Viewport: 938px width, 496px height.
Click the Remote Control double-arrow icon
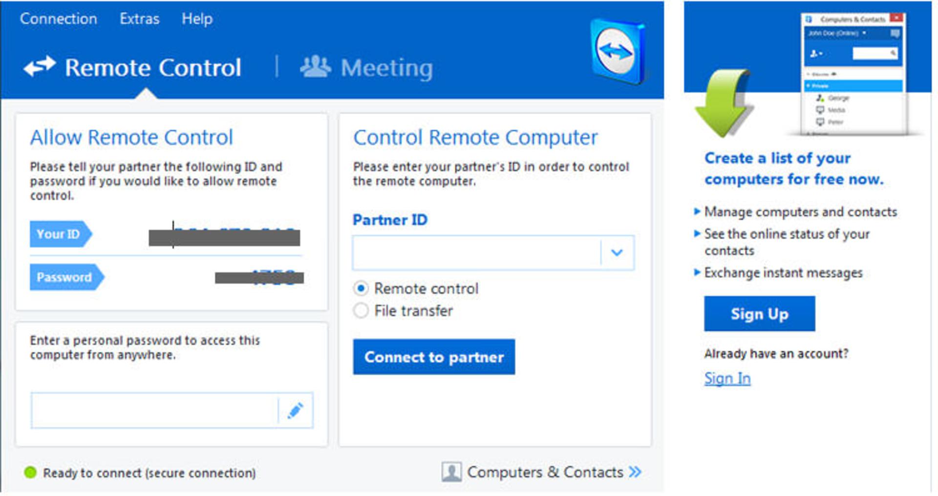pos(40,67)
